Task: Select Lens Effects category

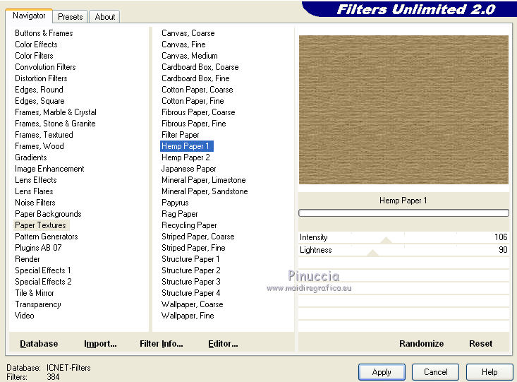Action: [x=35, y=180]
